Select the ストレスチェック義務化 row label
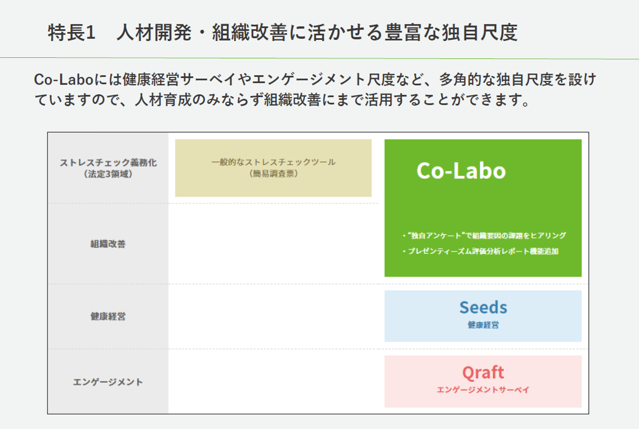This screenshot has width=639, height=429. pos(108,163)
